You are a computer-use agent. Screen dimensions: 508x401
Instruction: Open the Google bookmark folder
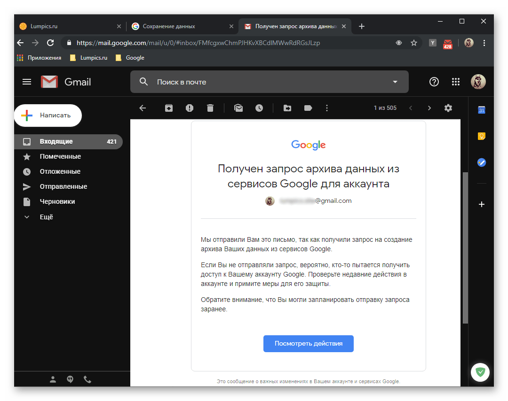[x=130, y=58]
